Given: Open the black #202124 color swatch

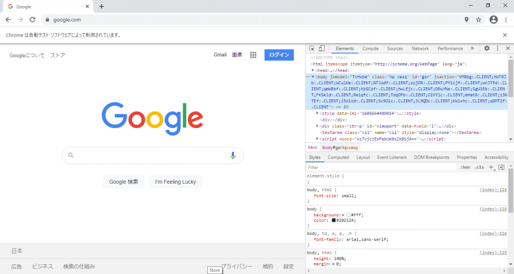Looking at the screenshot, I should 334,220.
